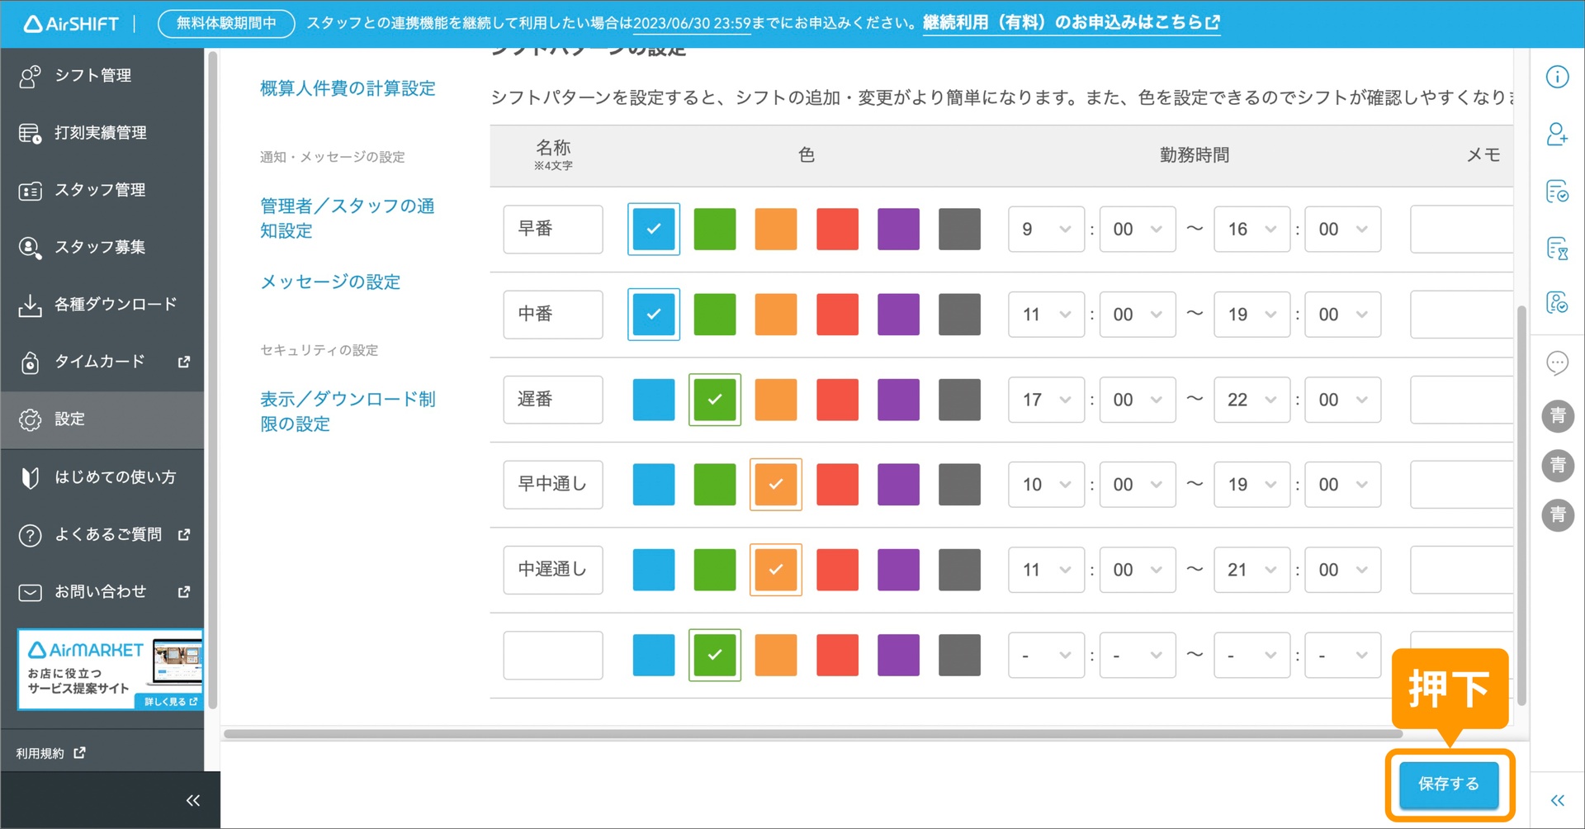Open 各種ダウンロード in the sidebar
Image resolution: width=1585 pixels, height=829 pixels.
pos(116,304)
